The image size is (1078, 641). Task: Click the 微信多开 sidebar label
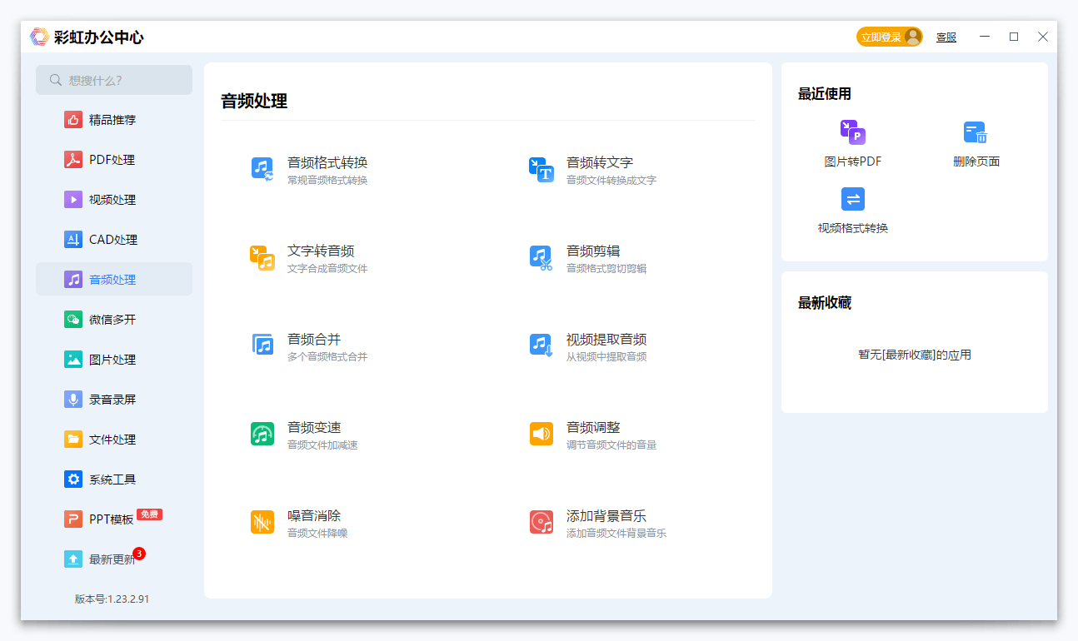pos(112,320)
